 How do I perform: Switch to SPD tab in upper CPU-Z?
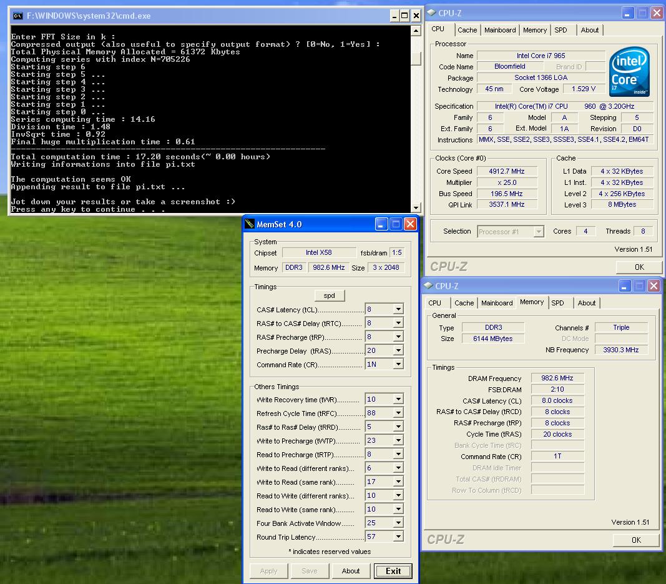pyautogui.click(x=561, y=30)
